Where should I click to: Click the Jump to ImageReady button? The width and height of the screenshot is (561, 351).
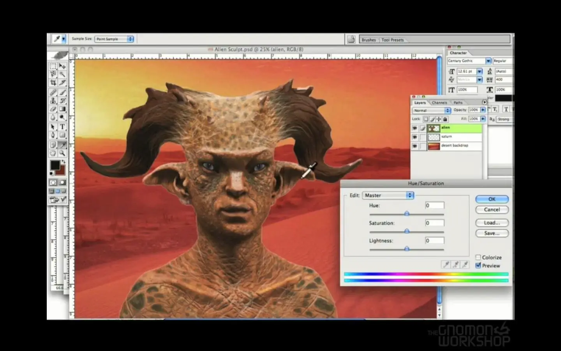[58, 200]
